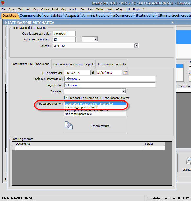Open the Tab menu
This screenshot has height=201, width=191.
(x=21, y=9)
